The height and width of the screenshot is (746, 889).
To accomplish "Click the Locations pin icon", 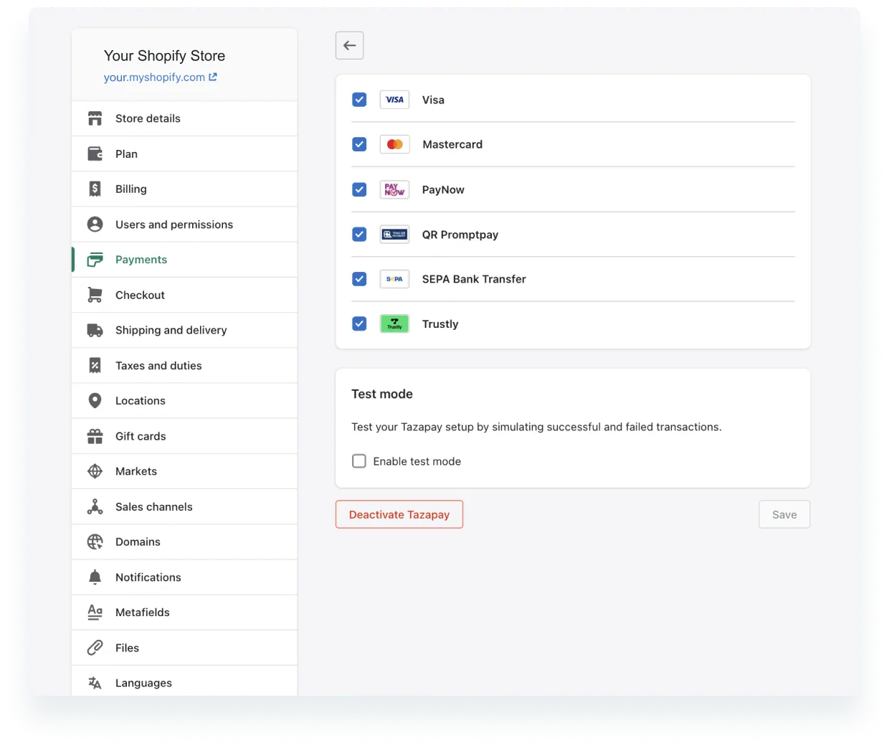I will (95, 400).
